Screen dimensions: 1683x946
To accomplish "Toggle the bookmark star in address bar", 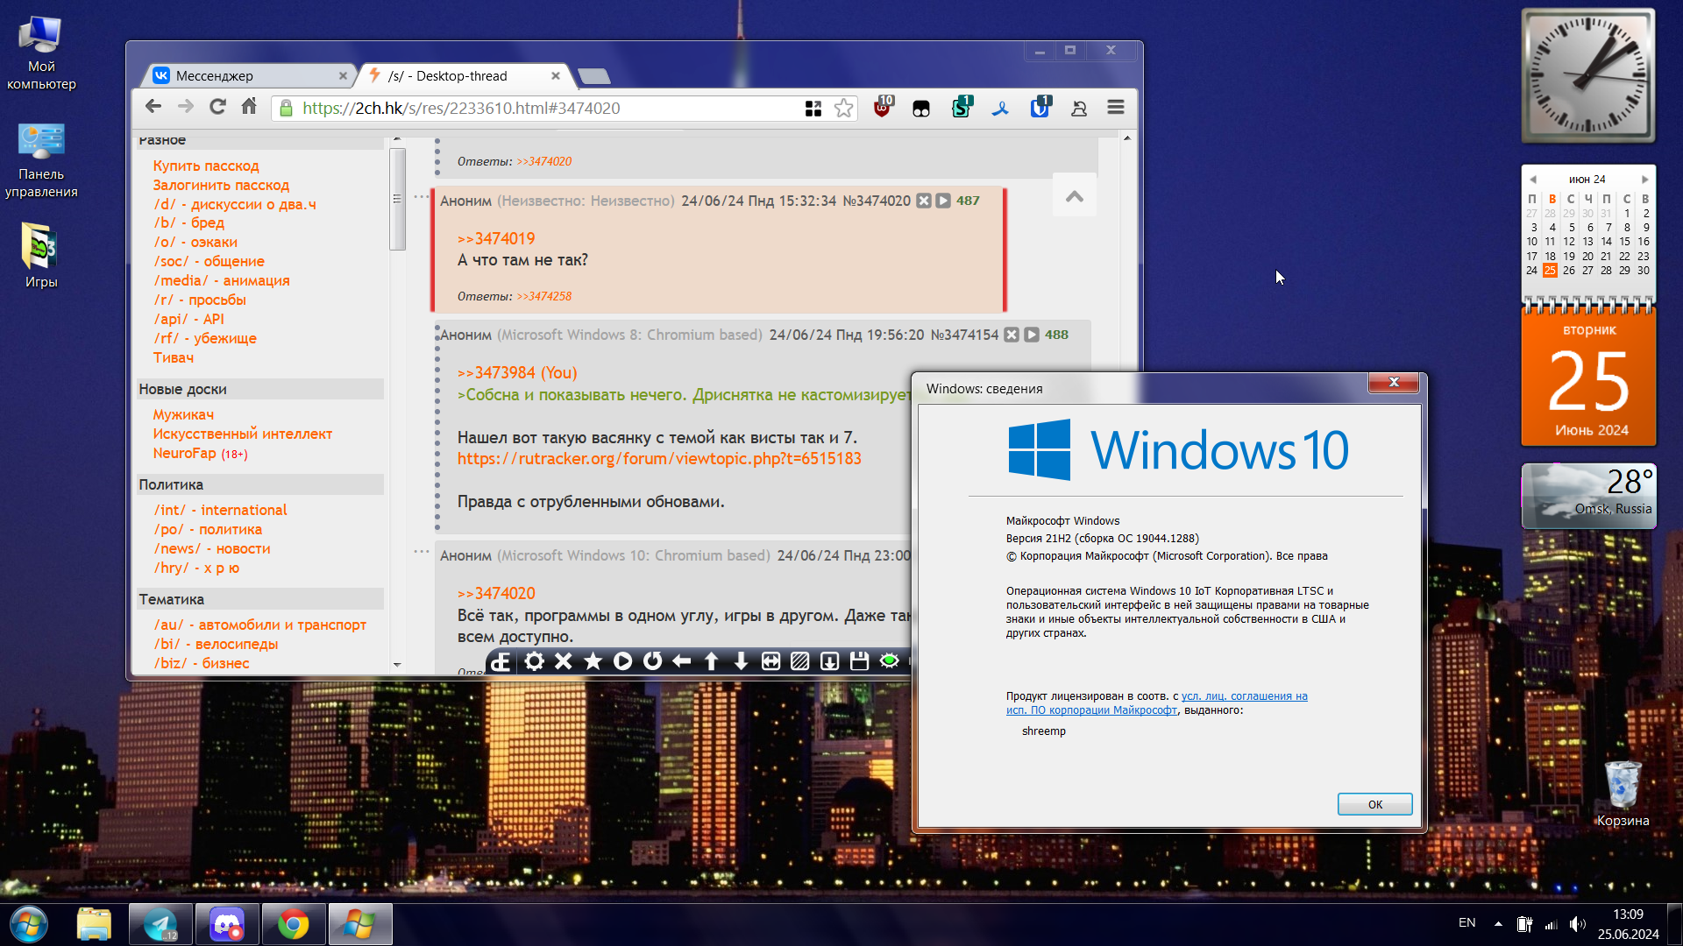I will [x=843, y=108].
